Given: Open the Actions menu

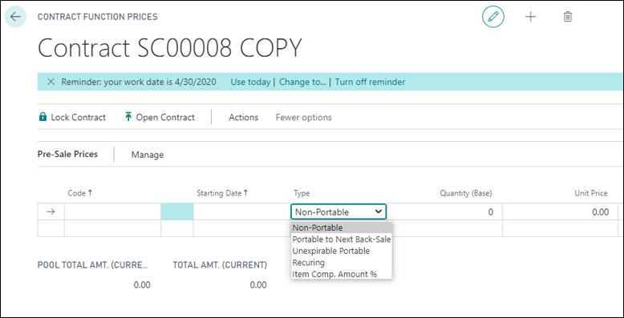Looking at the screenshot, I should pyautogui.click(x=244, y=117).
